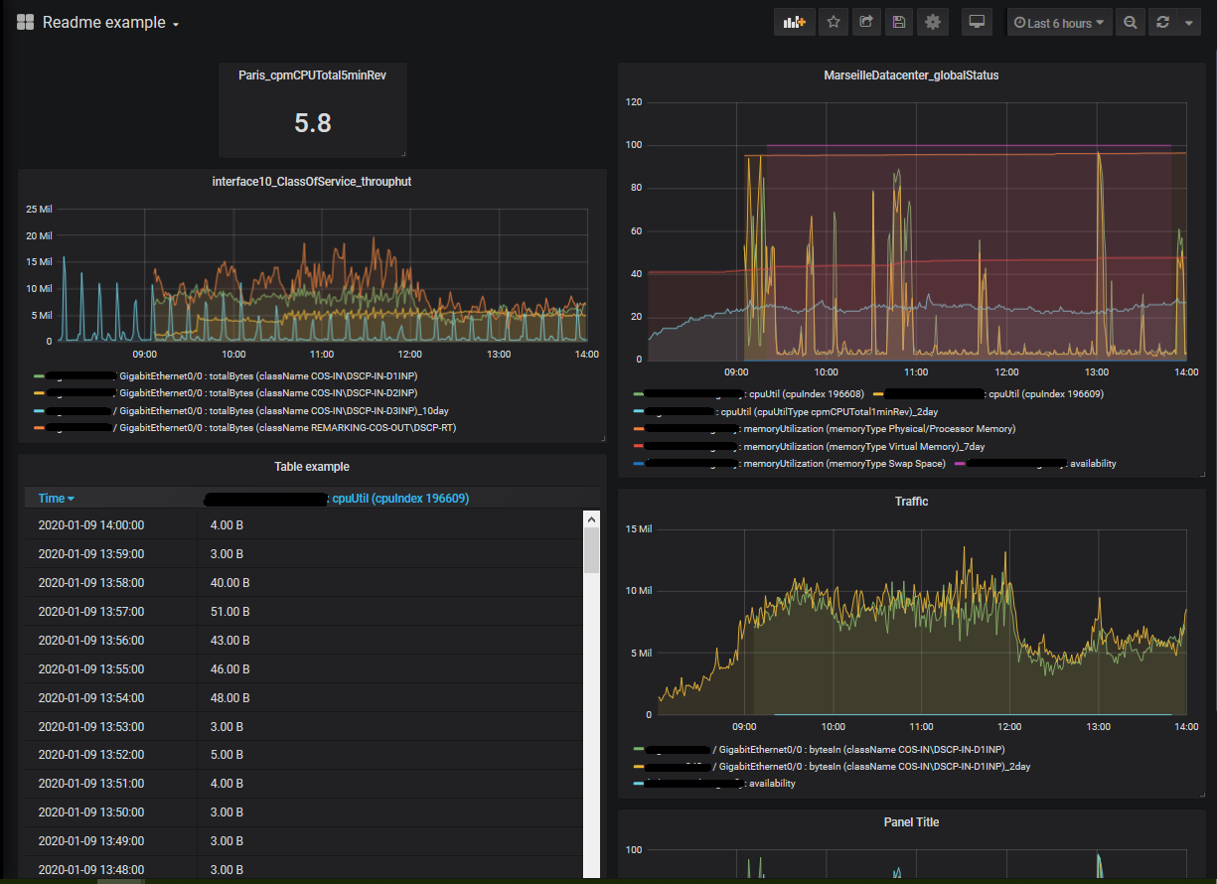Click the 43.00 B table value

point(229,641)
